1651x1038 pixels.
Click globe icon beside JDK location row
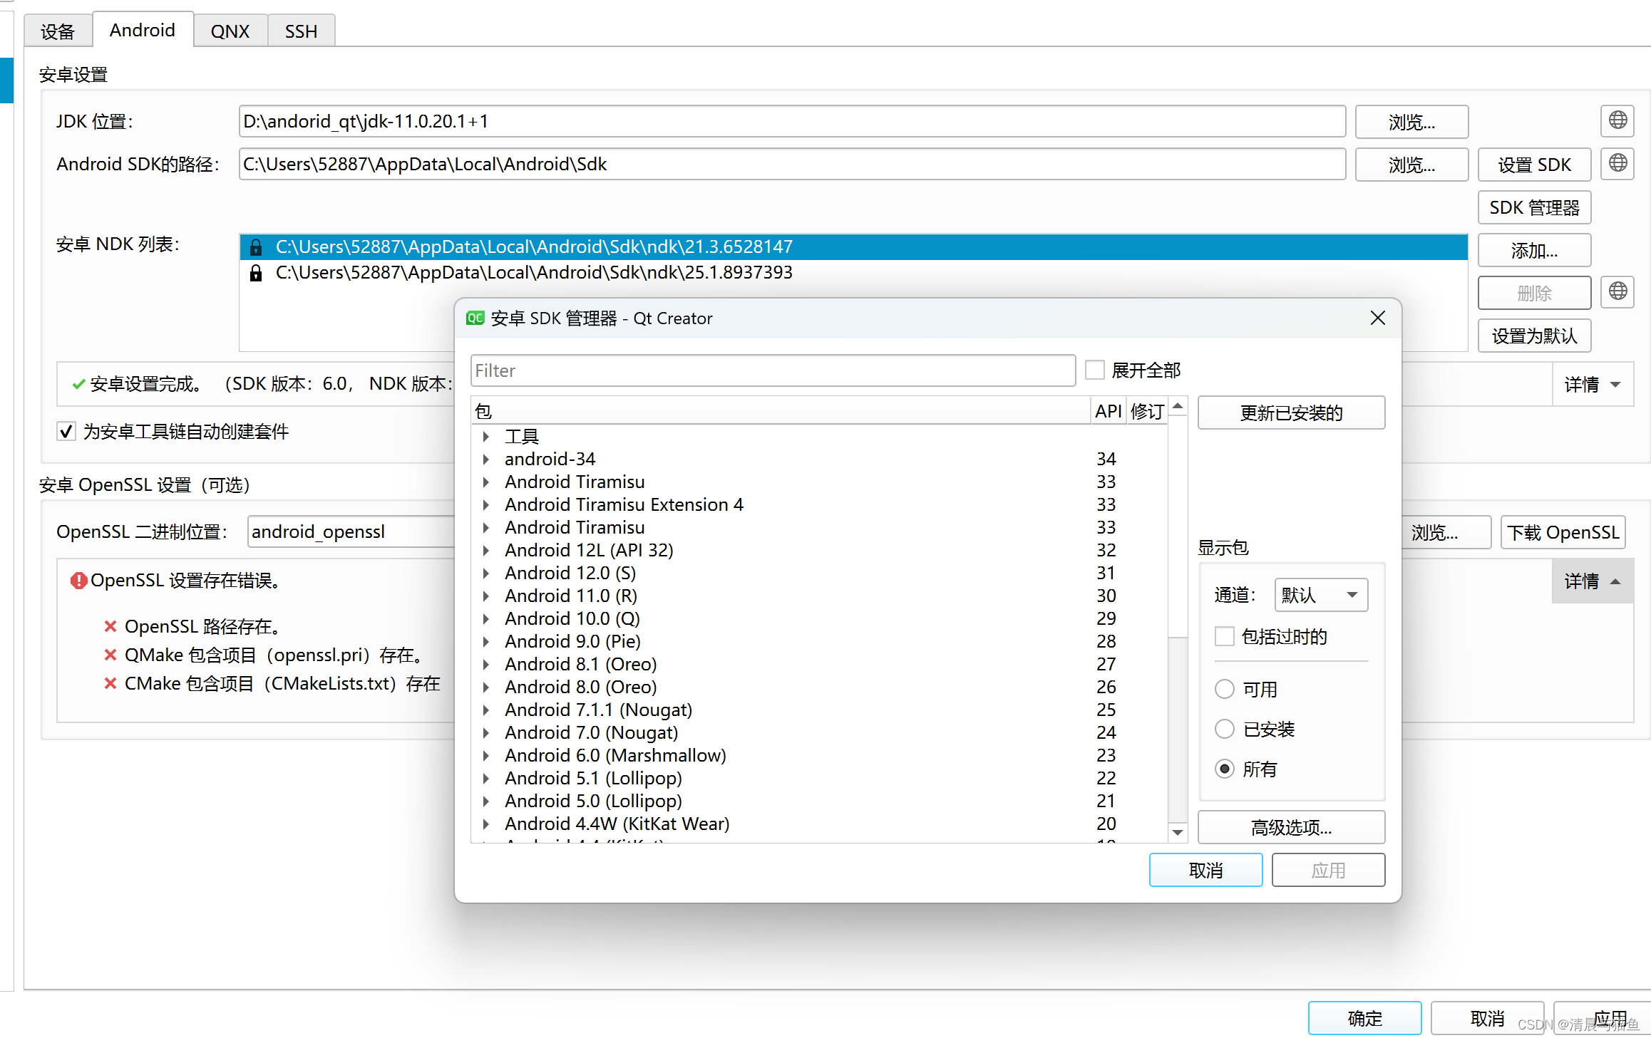(x=1617, y=120)
